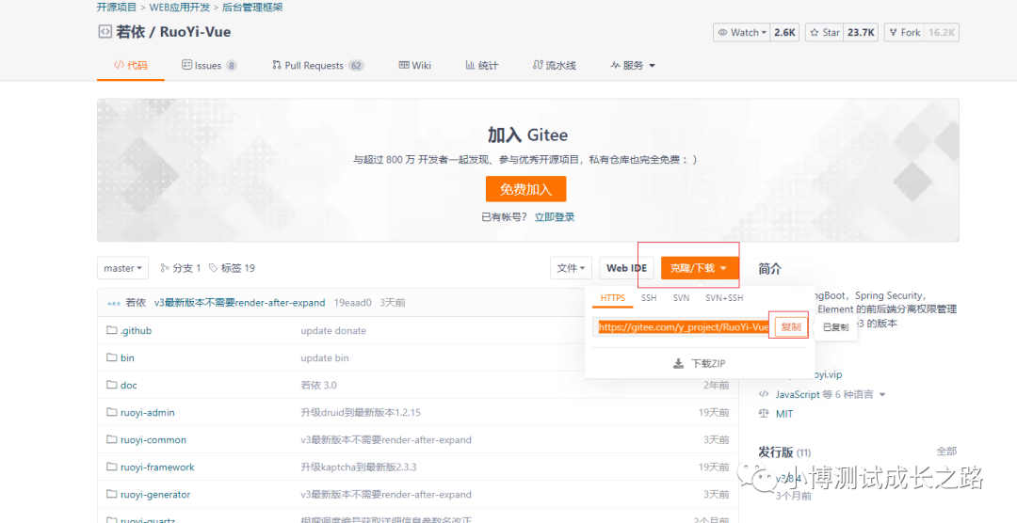Click the 免费加入 join button
This screenshot has height=523, width=1017.
click(x=526, y=189)
